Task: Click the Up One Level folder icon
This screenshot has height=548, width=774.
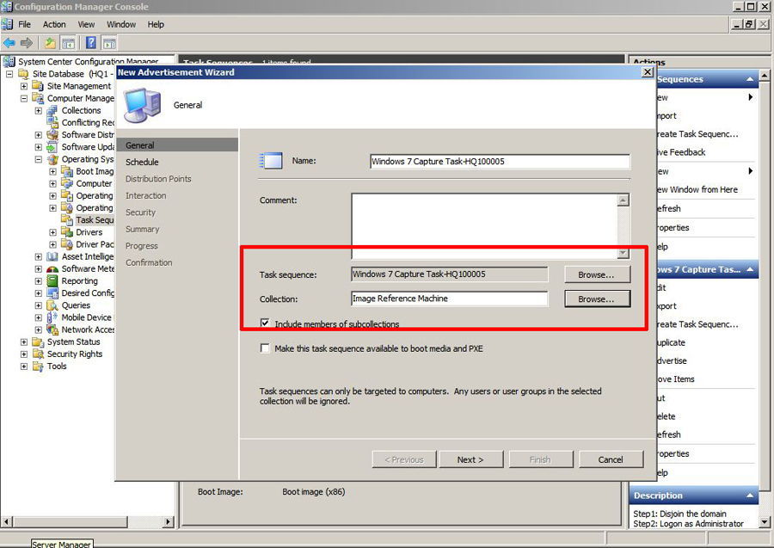Action: [x=50, y=43]
